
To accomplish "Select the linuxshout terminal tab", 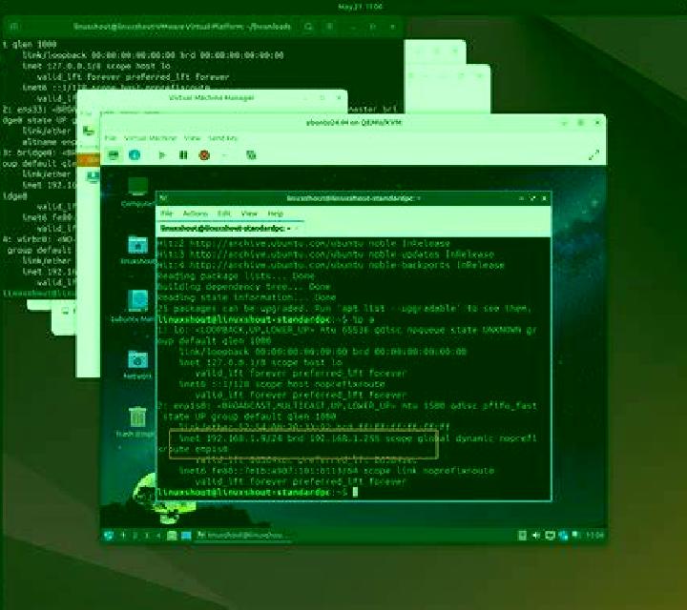I will click(x=225, y=229).
